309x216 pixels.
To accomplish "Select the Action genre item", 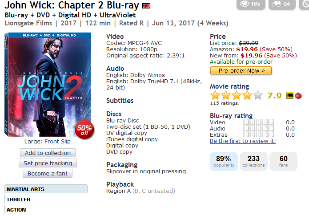I will click(x=16, y=210).
